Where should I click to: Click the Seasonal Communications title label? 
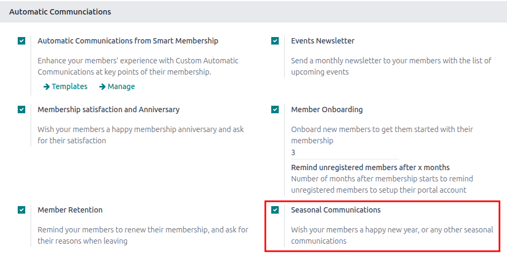pos(336,210)
